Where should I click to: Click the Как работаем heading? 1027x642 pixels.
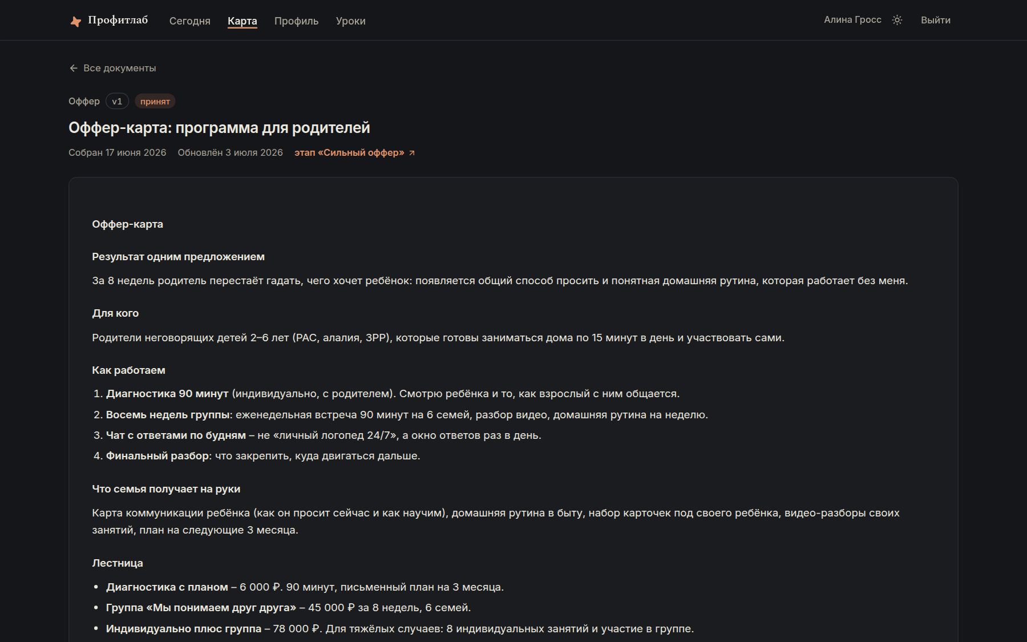pos(129,370)
